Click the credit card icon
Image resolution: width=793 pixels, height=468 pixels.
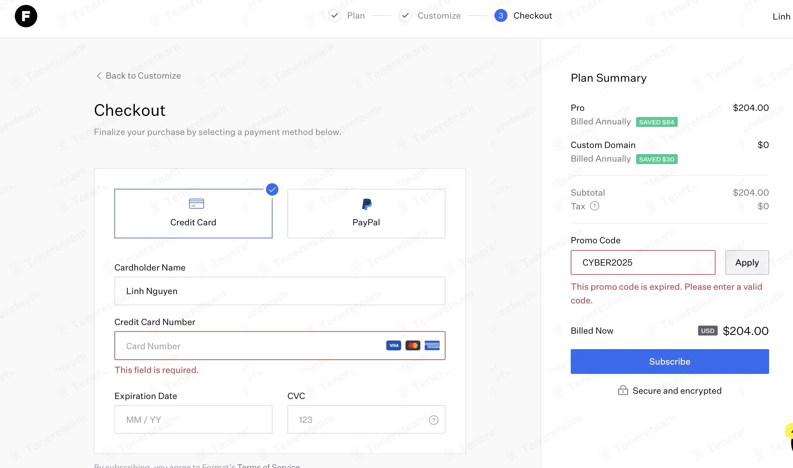click(x=197, y=204)
